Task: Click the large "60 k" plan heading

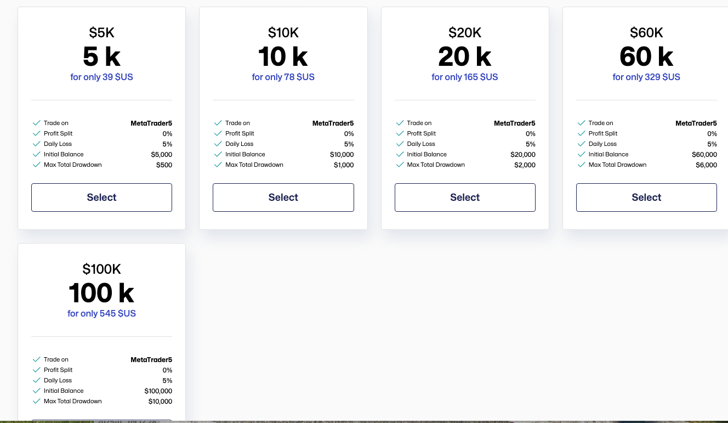Action: (x=646, y=57)
